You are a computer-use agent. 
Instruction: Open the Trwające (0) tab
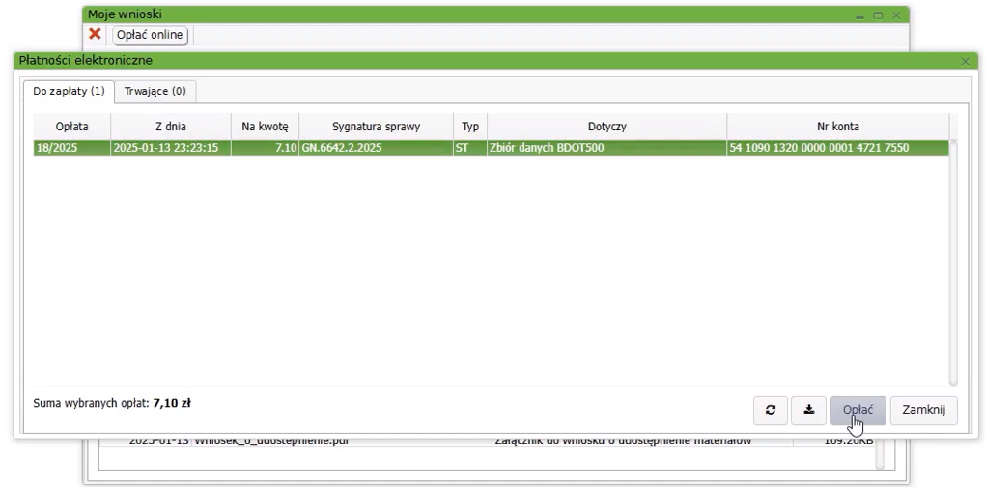155,91
